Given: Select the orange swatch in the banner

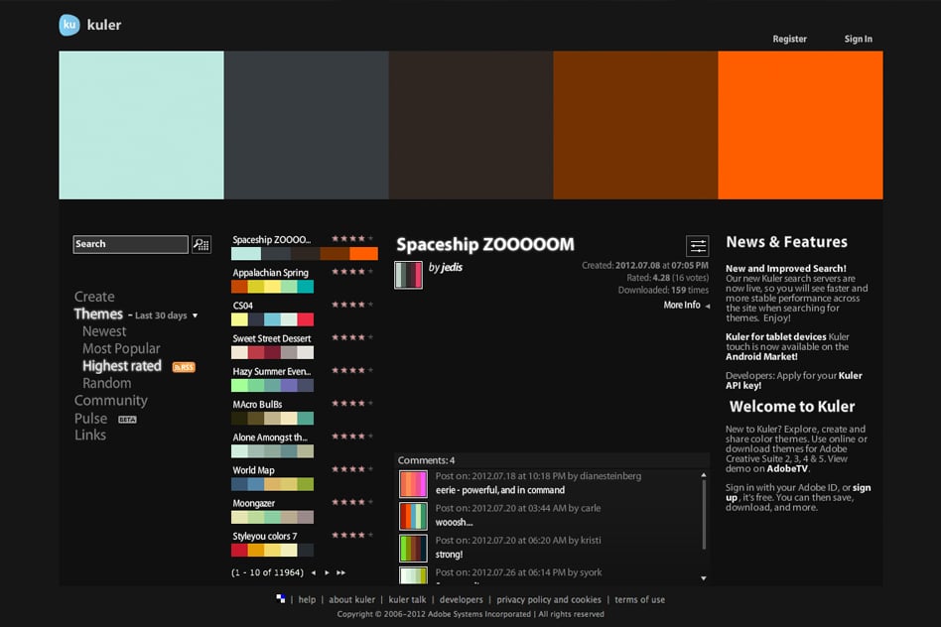Looking at the screenshot, I should pos(799,124).
